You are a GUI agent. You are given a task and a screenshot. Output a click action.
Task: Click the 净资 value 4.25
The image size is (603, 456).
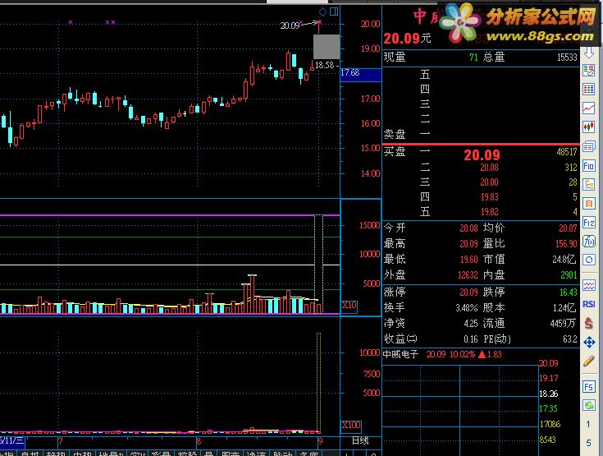click(471, 324)
